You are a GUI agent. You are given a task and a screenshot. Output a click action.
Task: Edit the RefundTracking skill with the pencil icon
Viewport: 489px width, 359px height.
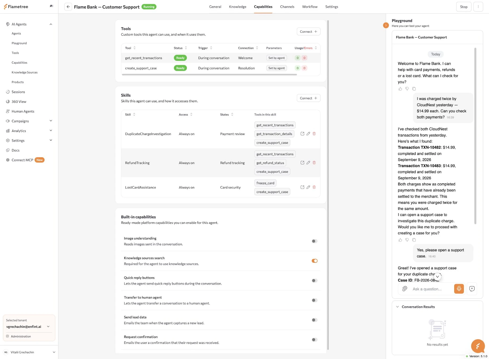[308, 163]
